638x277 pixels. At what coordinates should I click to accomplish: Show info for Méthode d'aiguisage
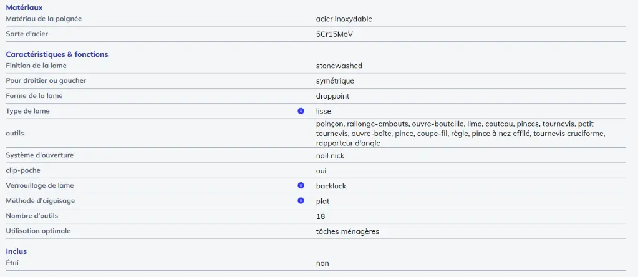tap(301, 201)
